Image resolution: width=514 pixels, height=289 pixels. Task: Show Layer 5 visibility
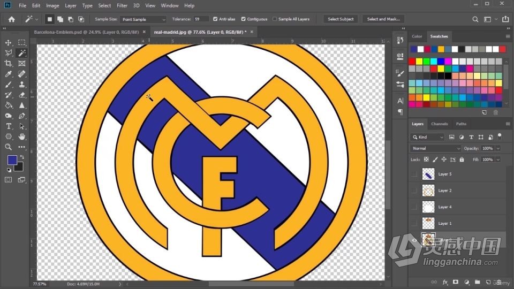tap(414, 174)
